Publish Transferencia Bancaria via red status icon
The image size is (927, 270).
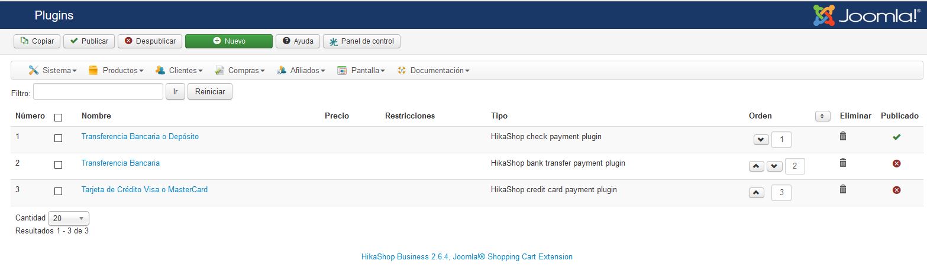point(896,163)
